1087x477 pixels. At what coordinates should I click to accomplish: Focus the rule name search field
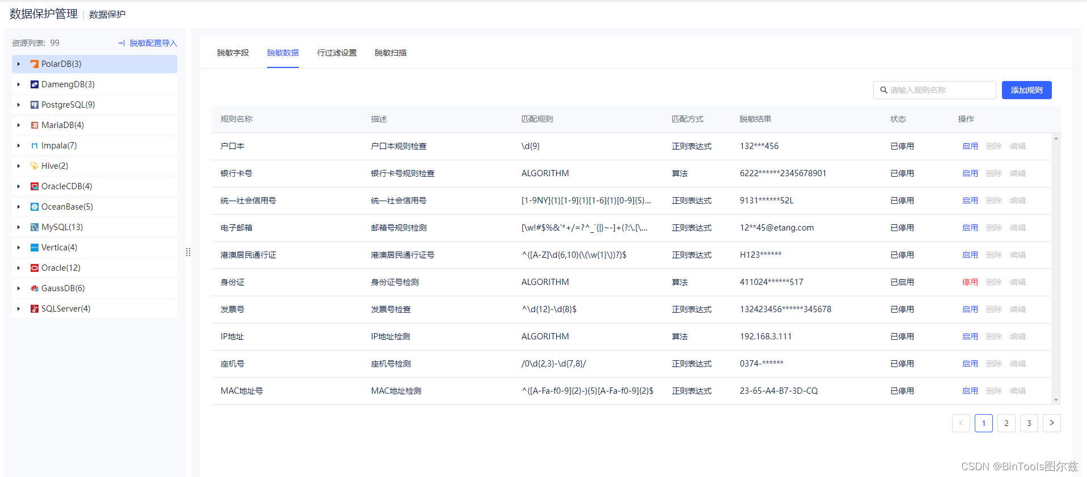[x=934, y=90]
